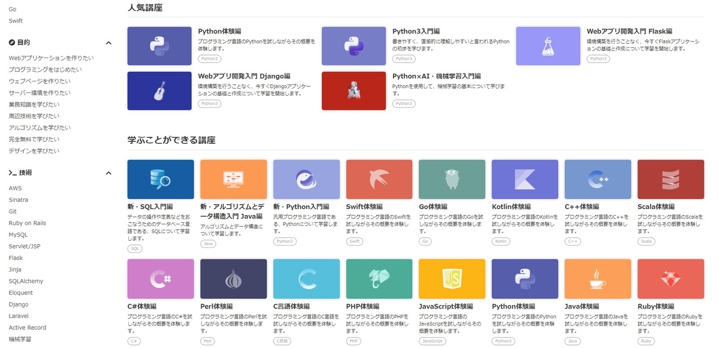Click the gopher icon on the Go体験編 card
The width and height of the screenshot is (719, 348).
pyautogui.click(x=452, y=179)
